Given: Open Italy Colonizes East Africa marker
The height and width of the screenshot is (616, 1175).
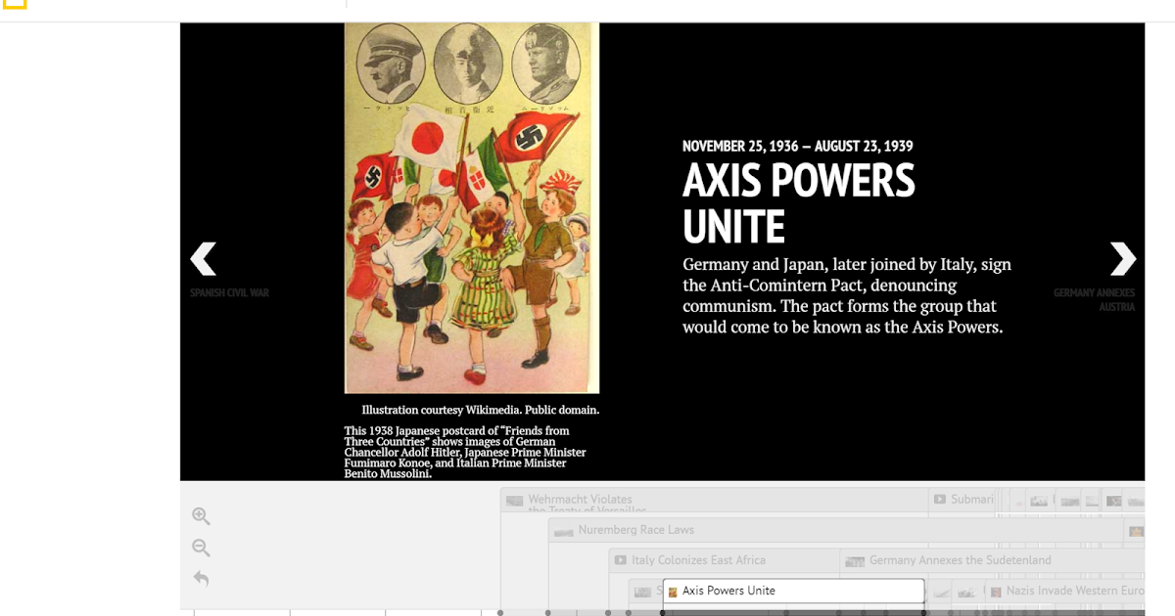Looking at the screenshot, I should pyautogui.click(x=725, y=561).
